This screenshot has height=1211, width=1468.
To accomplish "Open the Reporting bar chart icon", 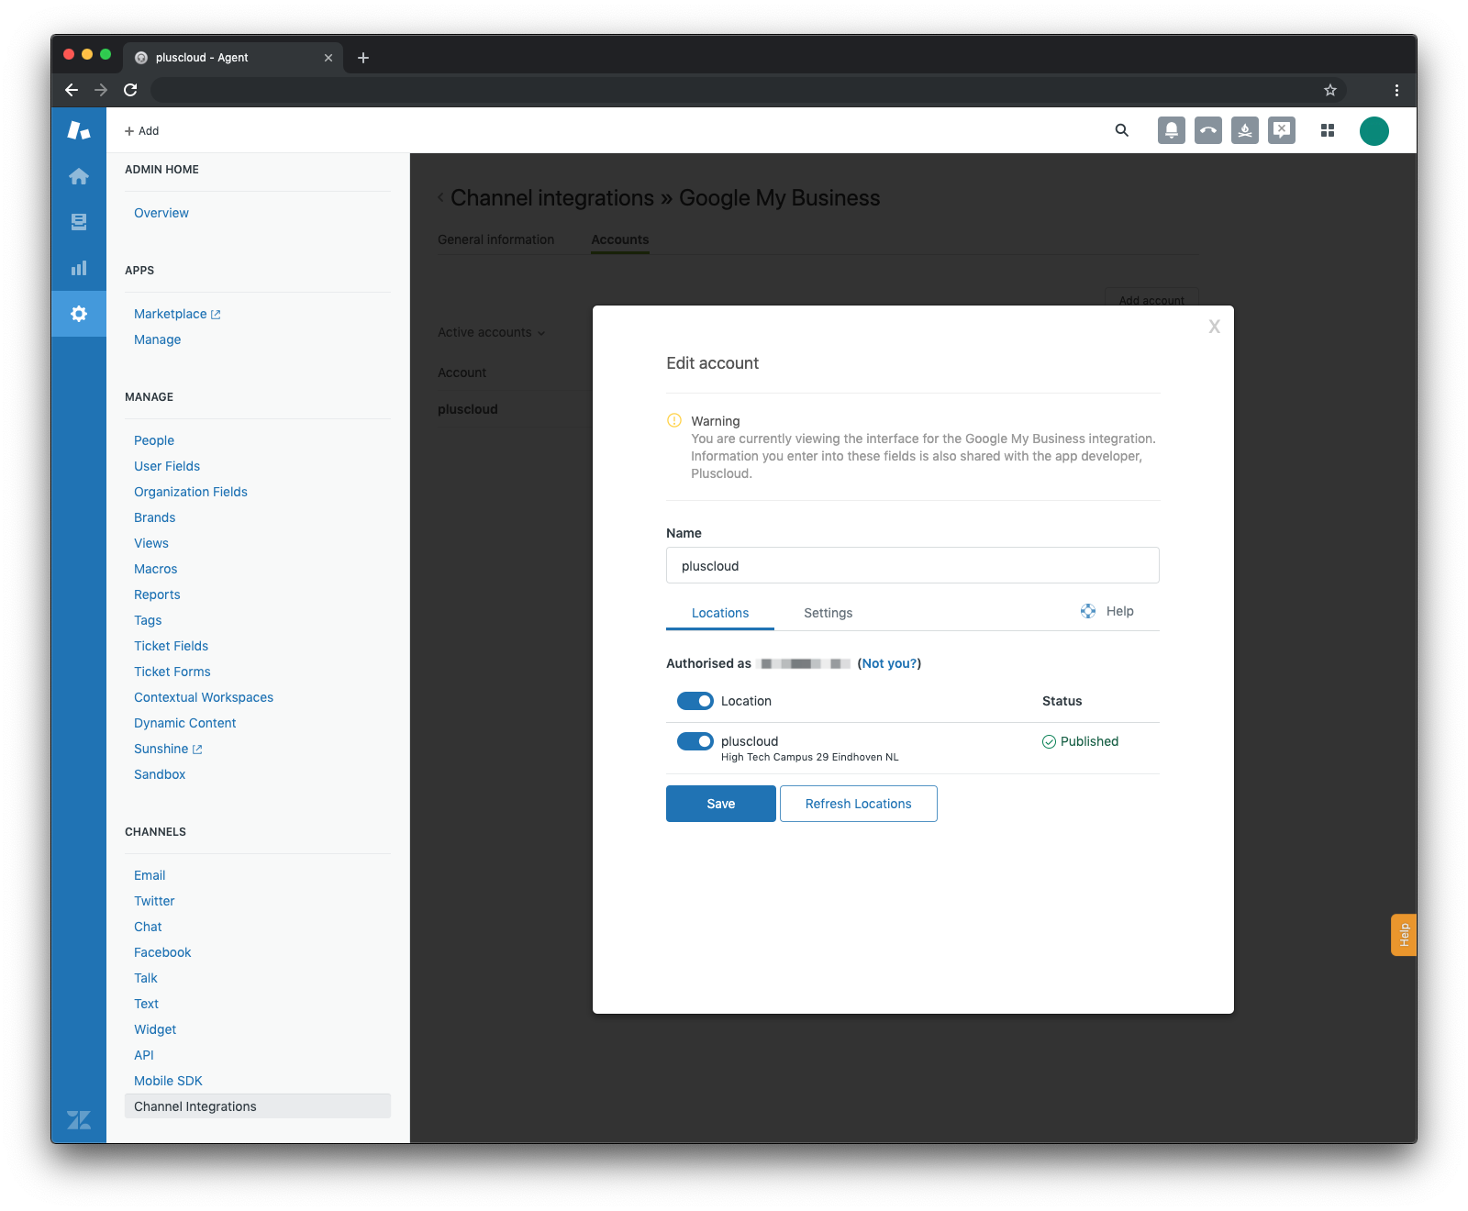I will (79, 268).
